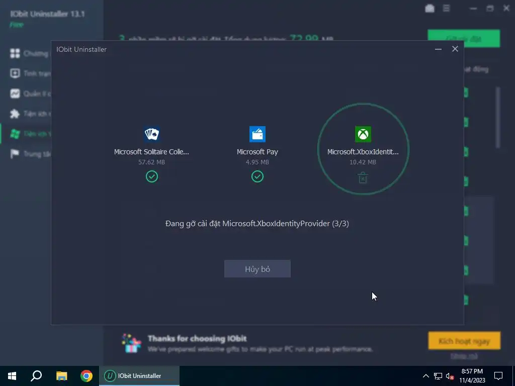Click the Hủy bỏ cancel button

pyautogui.click(x=257, y=269)
